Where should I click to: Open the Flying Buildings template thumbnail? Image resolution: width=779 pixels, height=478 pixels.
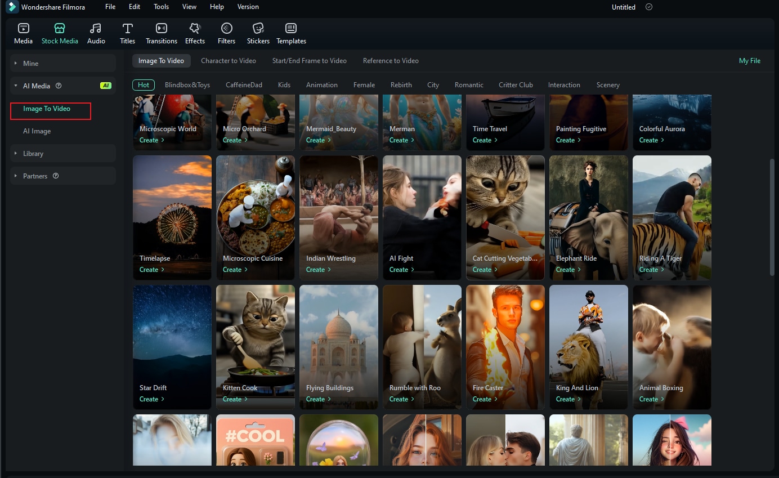[x=339, y=347]
